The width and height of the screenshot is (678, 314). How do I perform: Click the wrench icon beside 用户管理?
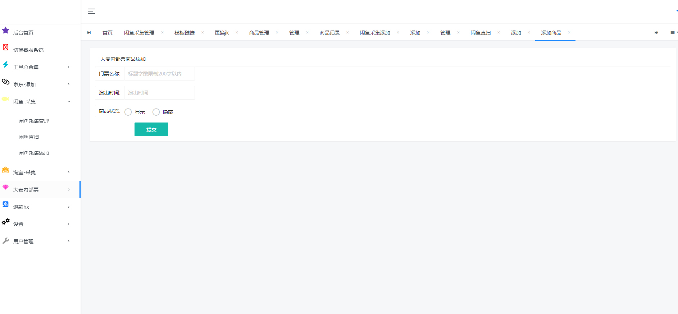5,241
